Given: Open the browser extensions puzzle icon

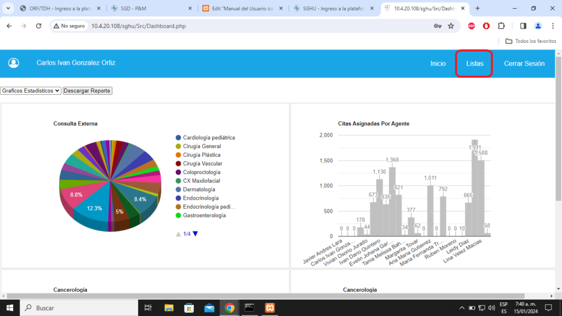Looking at the screenshot, I should click(x=501, y=26).
